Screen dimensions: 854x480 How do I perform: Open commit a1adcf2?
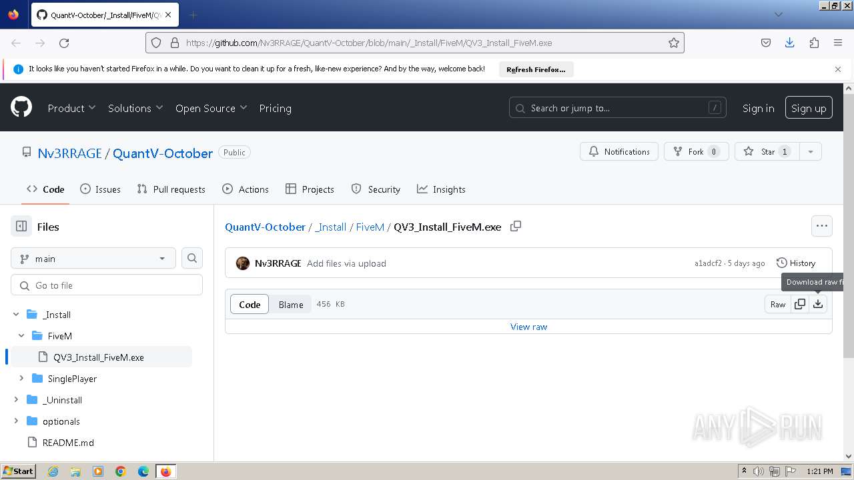click(708, 263)
